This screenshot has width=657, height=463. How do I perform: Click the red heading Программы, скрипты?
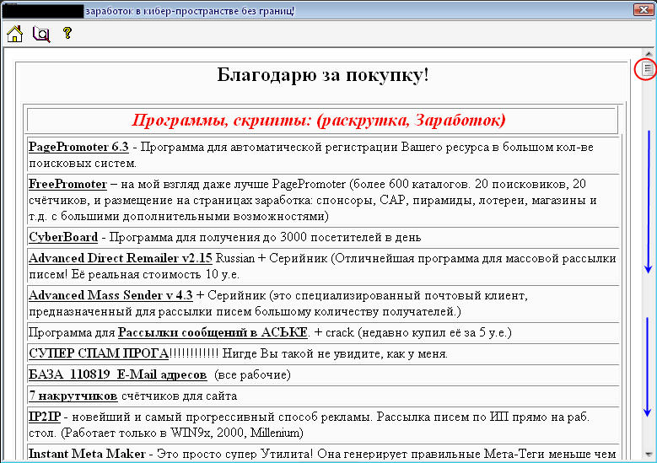pos(319,121)
